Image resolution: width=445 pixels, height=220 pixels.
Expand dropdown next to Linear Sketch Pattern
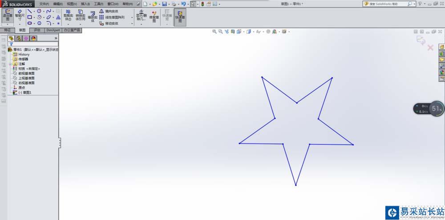[x=132, y=18]
